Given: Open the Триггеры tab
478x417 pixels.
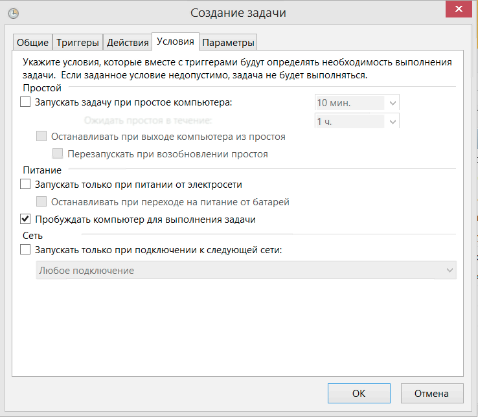Looking at the screenshot, I should pos(78,43).
